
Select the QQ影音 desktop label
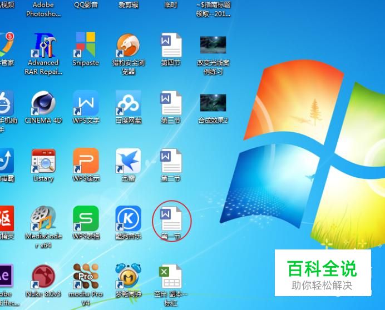pyautogui.click(x=86, y=4)
